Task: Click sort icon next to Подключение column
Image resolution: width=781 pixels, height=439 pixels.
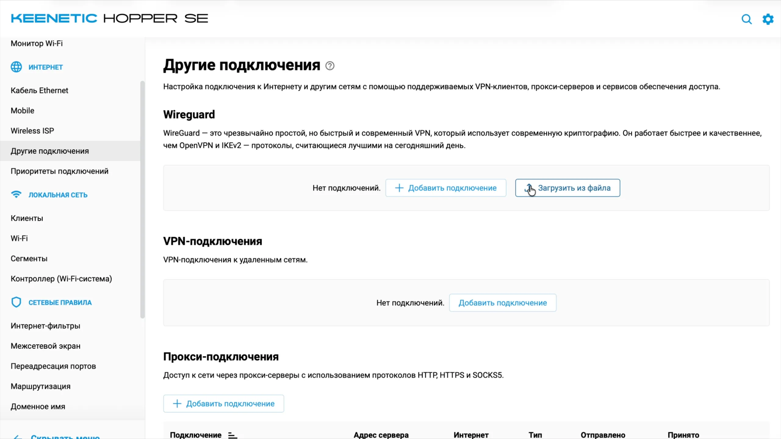Action: click(x=232, y=435)
